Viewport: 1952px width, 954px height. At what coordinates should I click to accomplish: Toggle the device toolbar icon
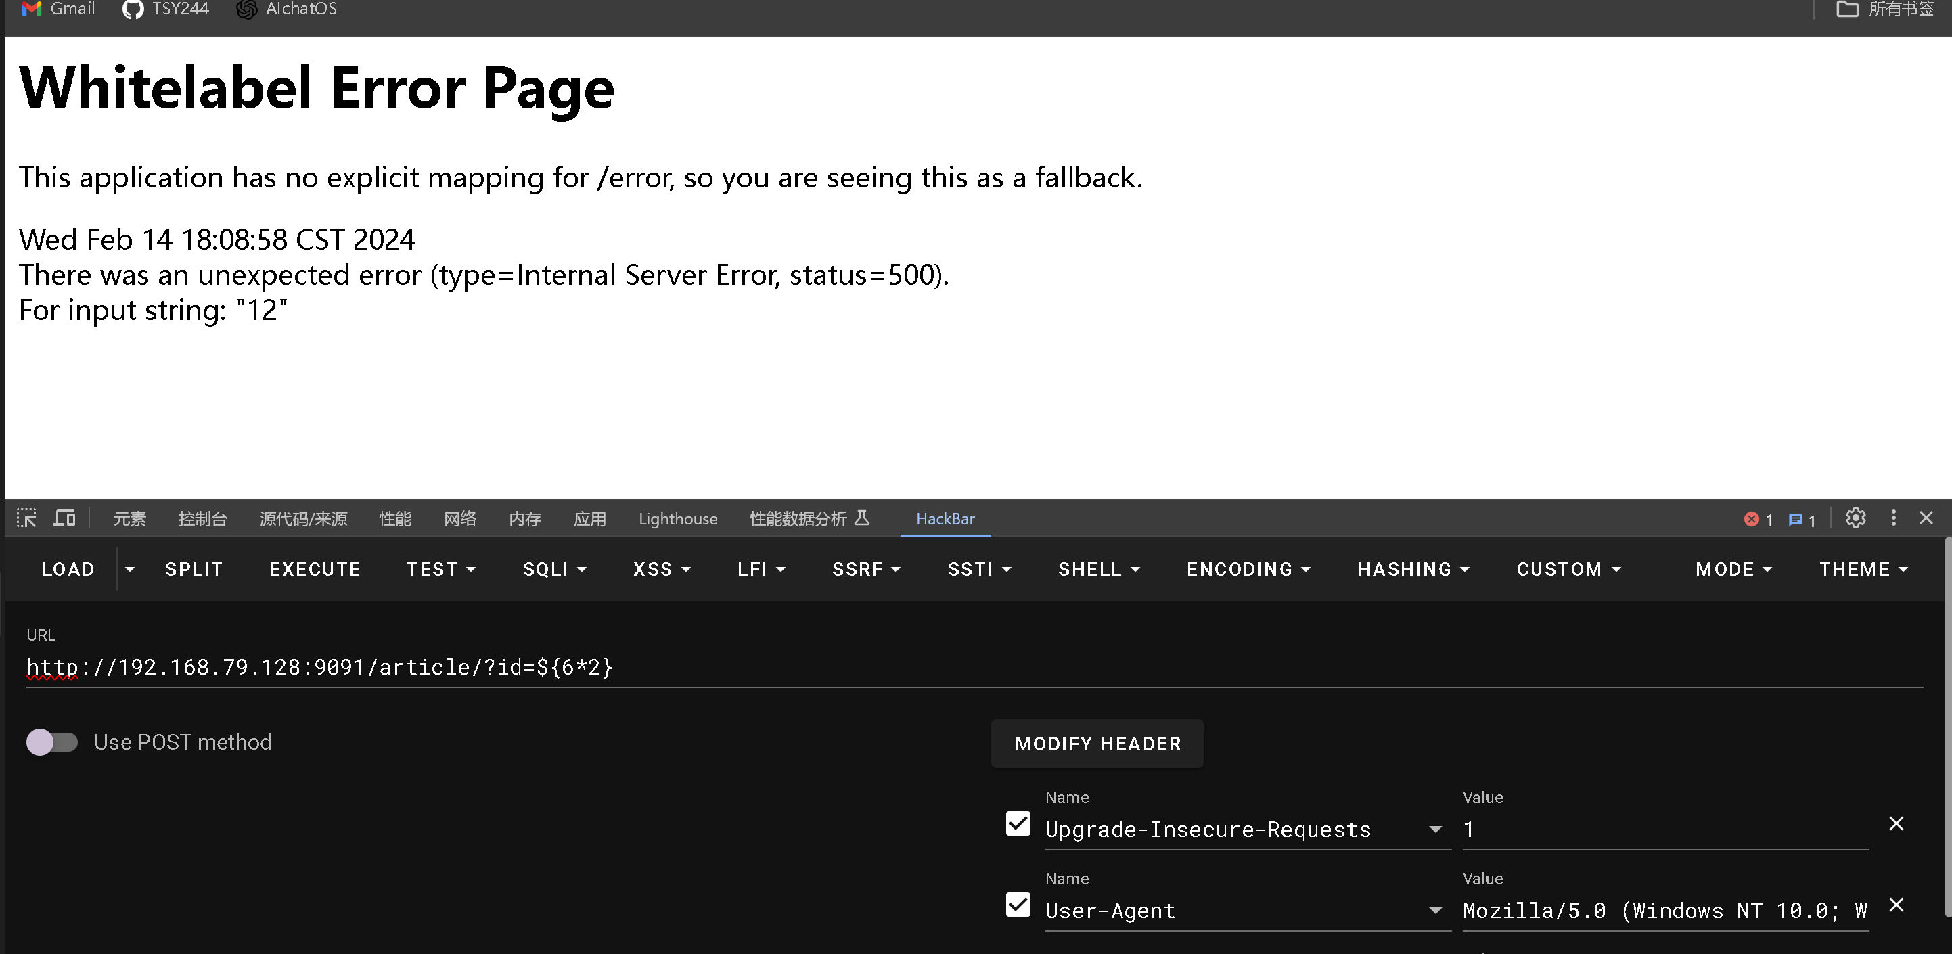click(x=64, y=518)
